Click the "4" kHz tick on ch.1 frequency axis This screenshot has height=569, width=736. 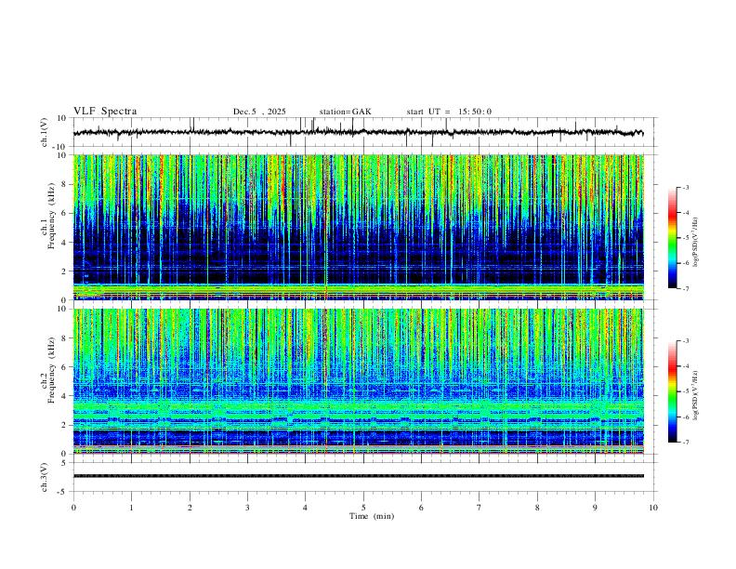[x=64, y=243]
